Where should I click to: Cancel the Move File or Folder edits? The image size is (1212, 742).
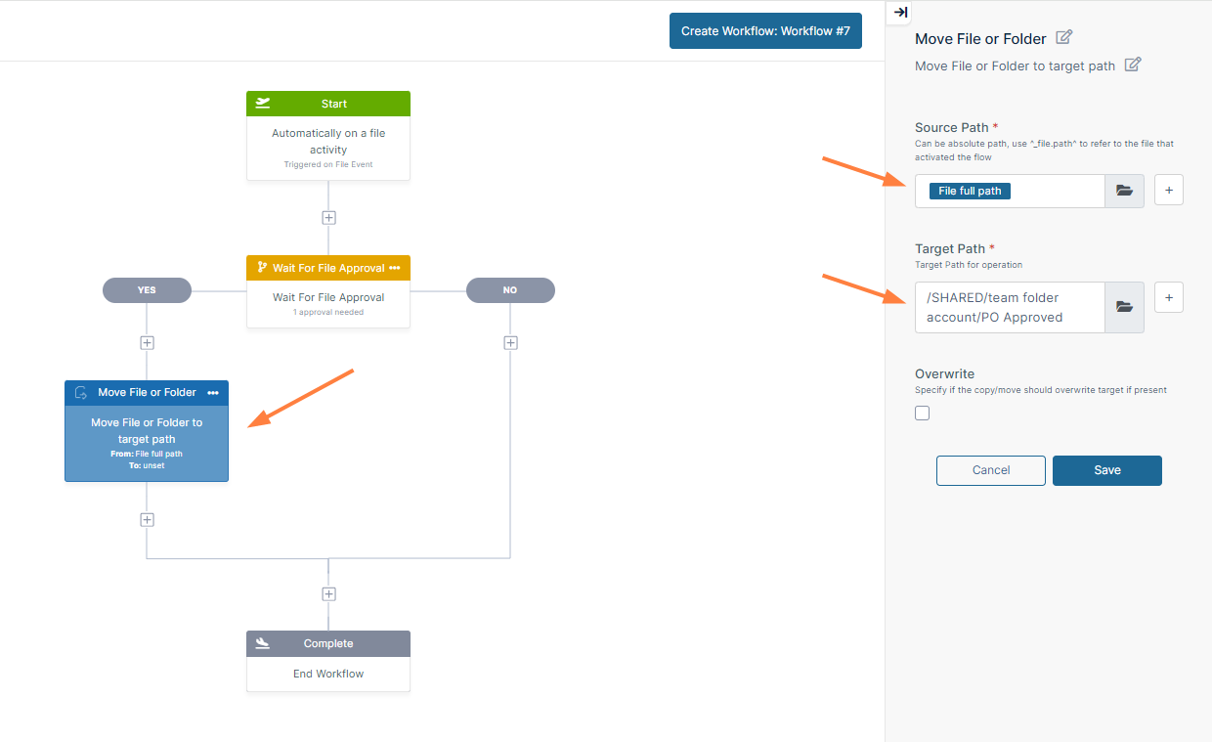pyautogui.click(x=990, y=470)
